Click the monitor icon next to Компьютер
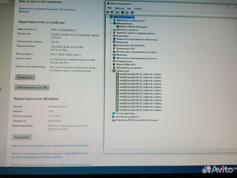 point(114,42)
